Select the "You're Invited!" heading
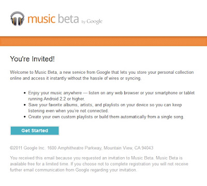Viewport: 207px width, 186px height. click(x=33, y=59)
